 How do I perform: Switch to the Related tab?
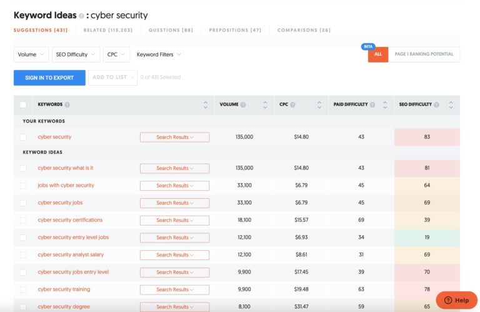[x=107, y=30]
